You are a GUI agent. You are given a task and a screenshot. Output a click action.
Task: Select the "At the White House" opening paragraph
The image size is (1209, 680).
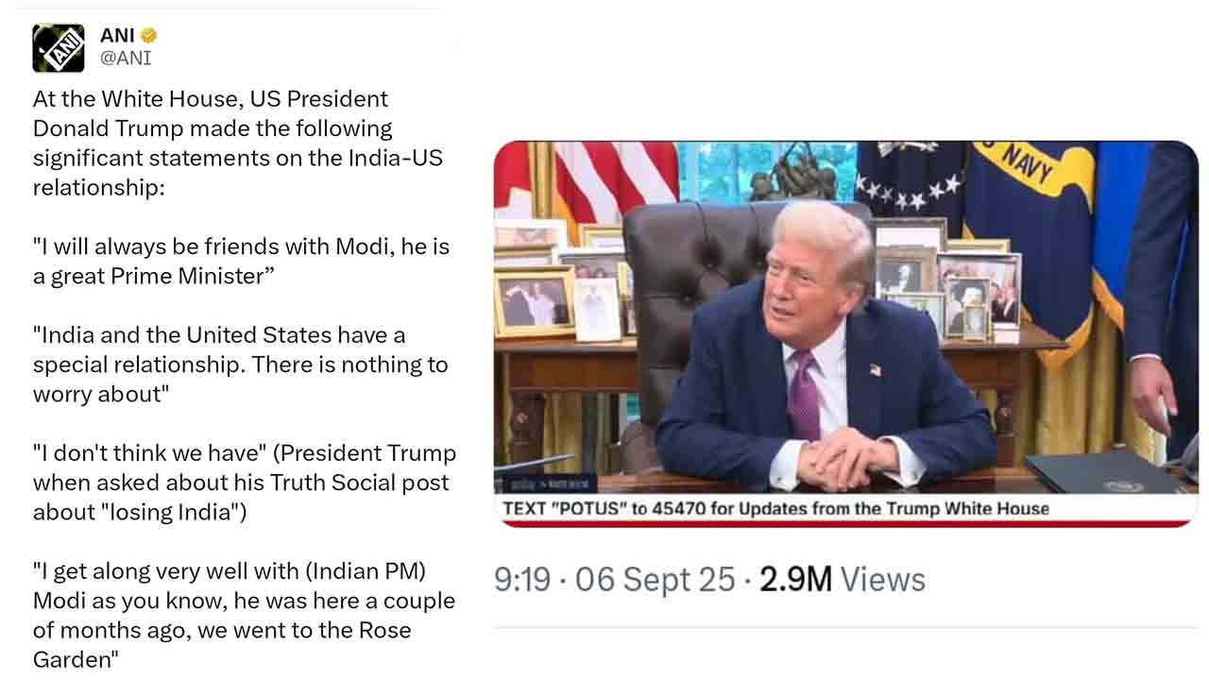238,143
